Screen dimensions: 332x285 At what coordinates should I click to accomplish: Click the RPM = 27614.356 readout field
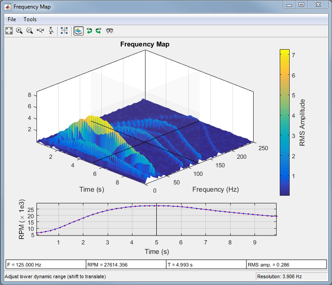pos(126,264)
